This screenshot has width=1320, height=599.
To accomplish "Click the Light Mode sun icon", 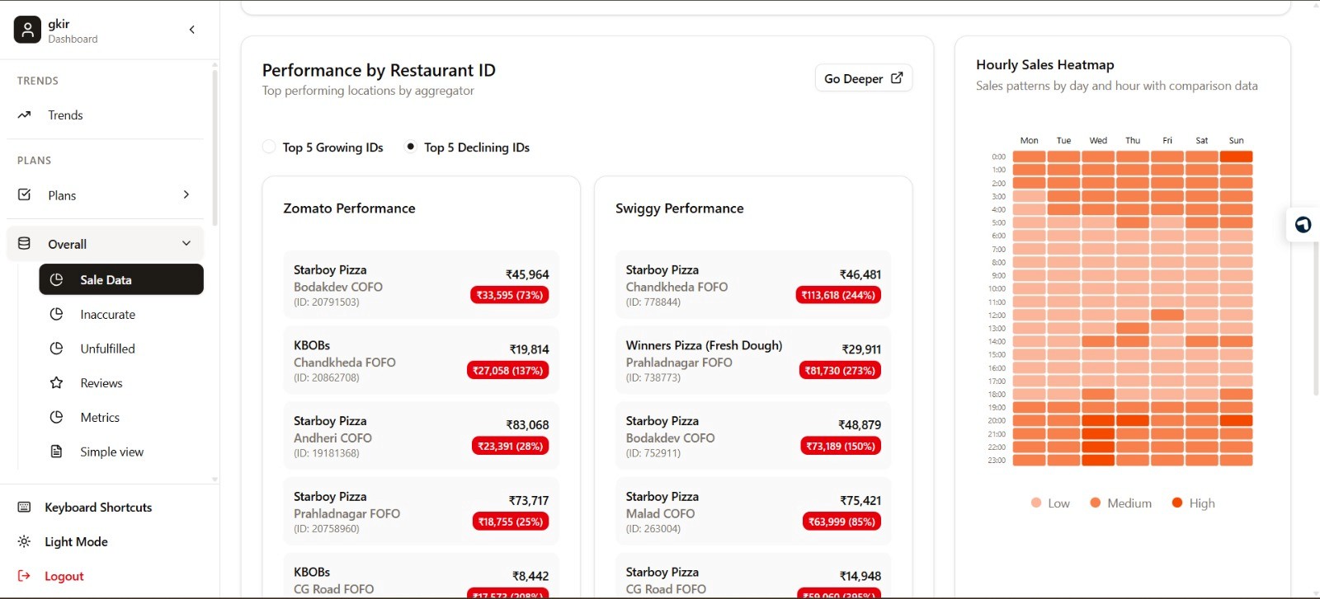I will pyautogui.click(x=25, y=542).
